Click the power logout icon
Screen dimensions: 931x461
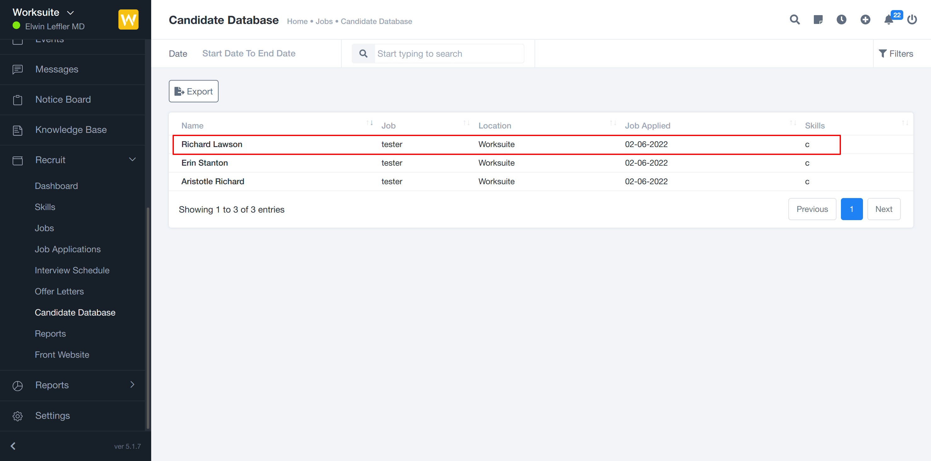912,20
